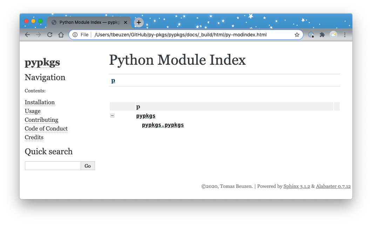Focus the Quick search text field
Viewport: 372px width, 225px height.
coord(53,166)
